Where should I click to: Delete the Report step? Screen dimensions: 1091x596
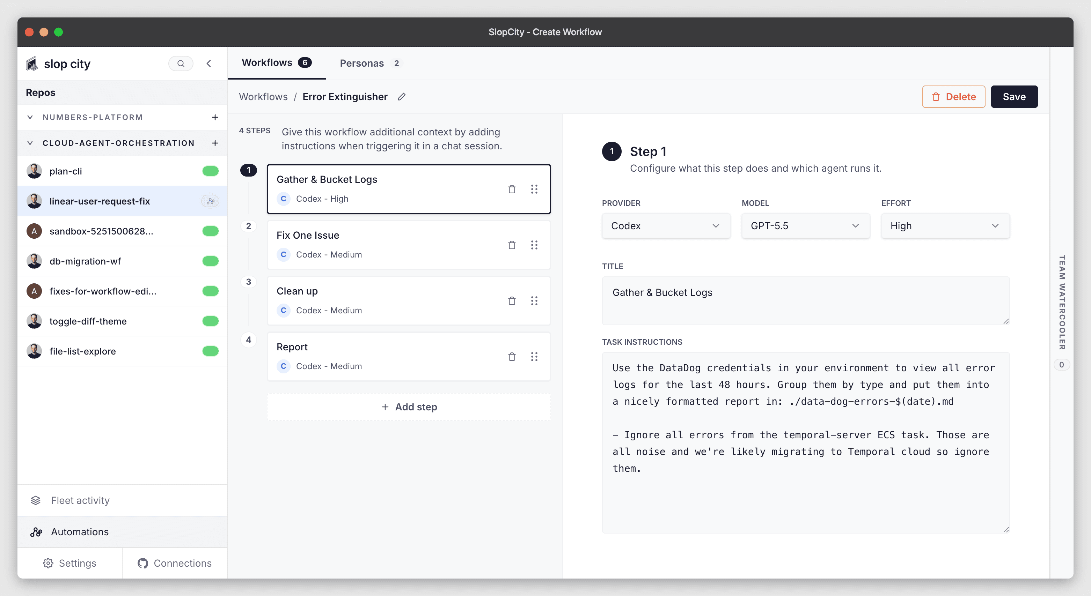[x=512, y=357]
